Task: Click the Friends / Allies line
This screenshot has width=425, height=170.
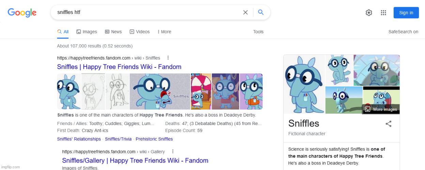Action: pyautogui.click(x=106, y=124)
